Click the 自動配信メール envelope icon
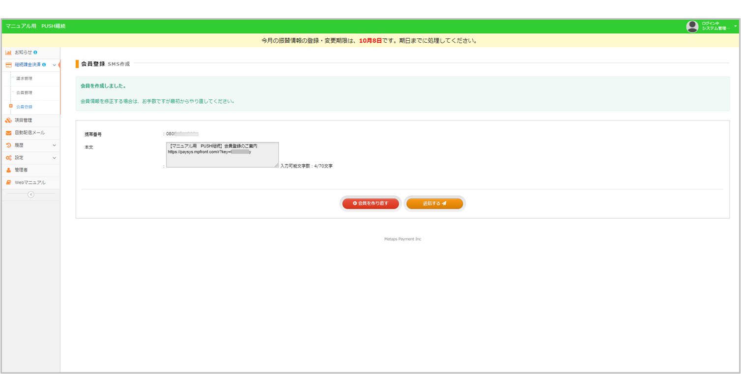Screen dimensions: 741x374 8,133
